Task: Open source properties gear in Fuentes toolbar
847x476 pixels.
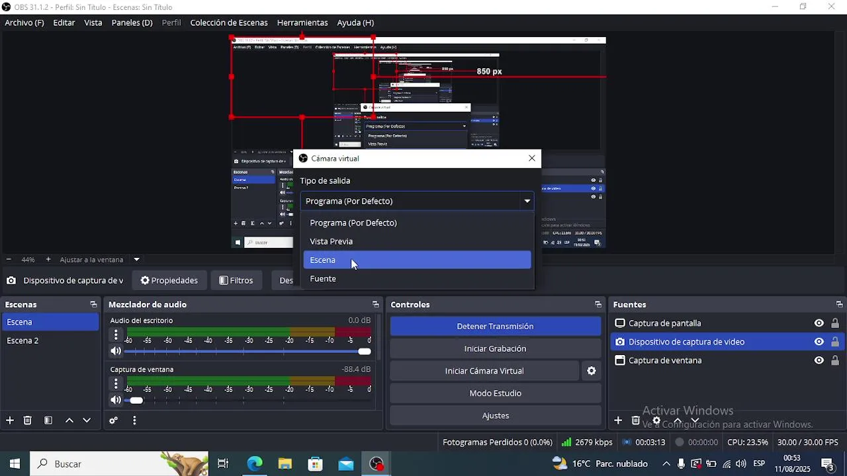Action: point(656,420)
